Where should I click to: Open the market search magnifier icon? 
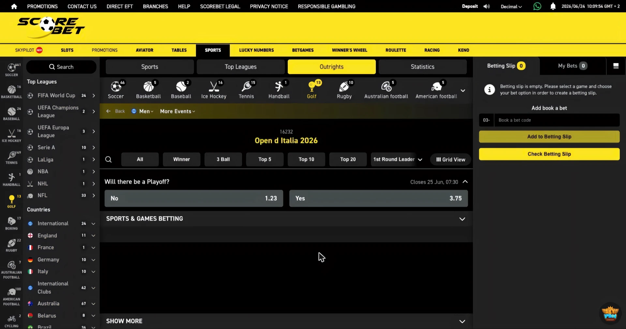108,159
